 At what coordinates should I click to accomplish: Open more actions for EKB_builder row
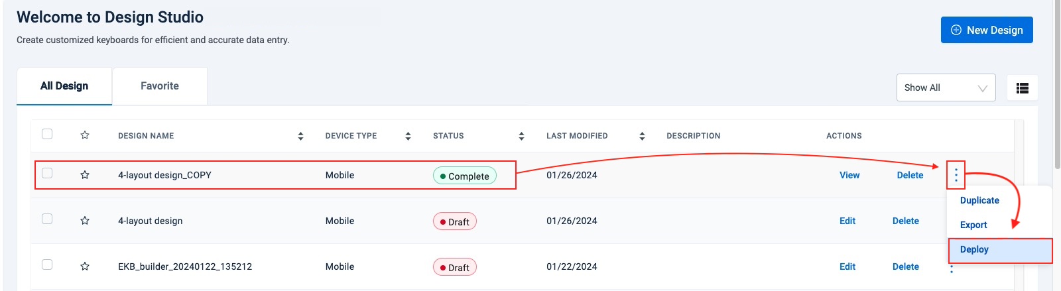click(x=952, y=268)
